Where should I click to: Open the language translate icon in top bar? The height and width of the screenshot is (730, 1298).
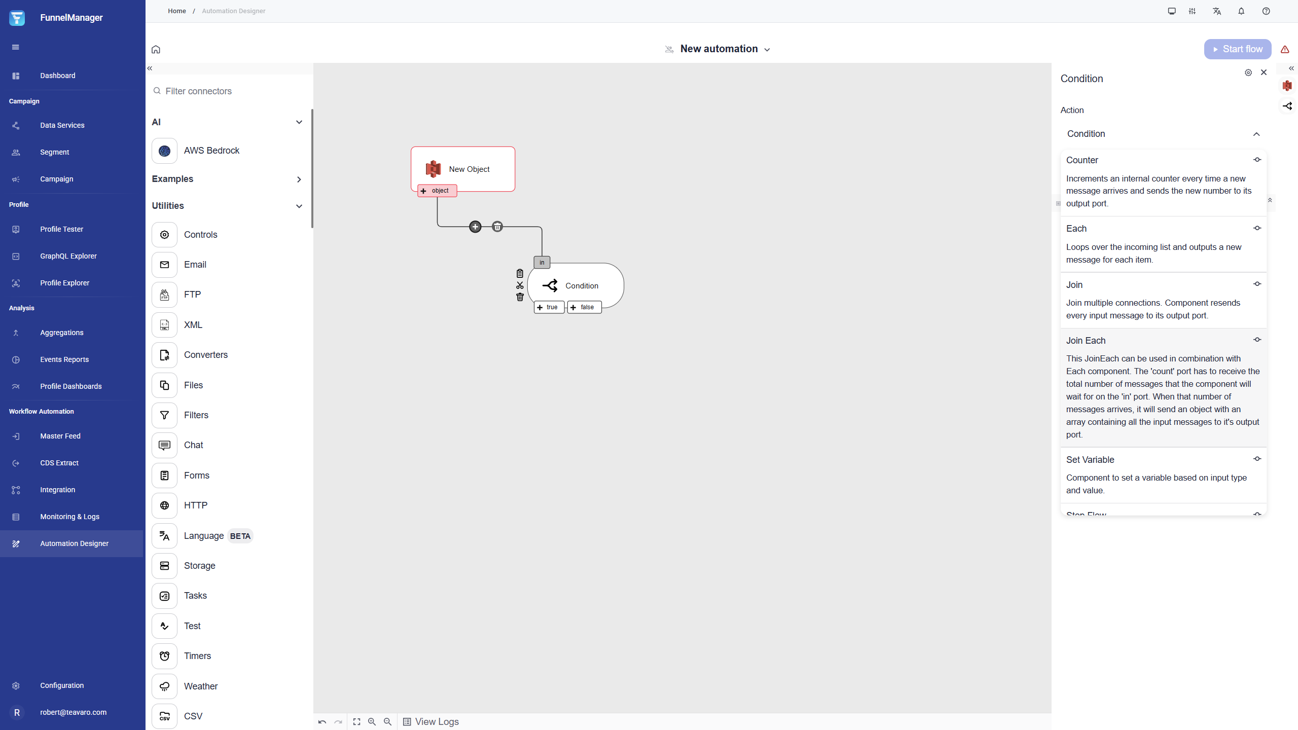point(1217,11)
